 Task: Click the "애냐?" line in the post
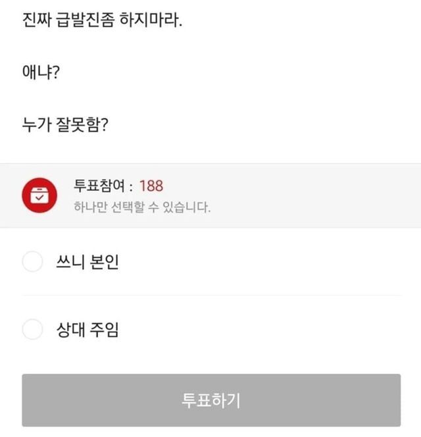click(41, 72)
